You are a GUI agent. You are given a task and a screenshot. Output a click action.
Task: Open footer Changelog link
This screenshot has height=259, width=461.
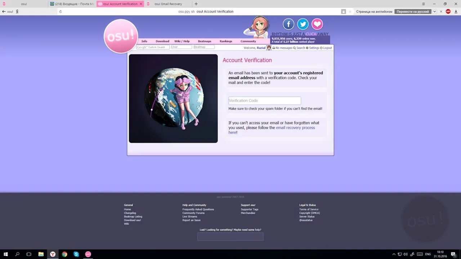pos(130,213)
